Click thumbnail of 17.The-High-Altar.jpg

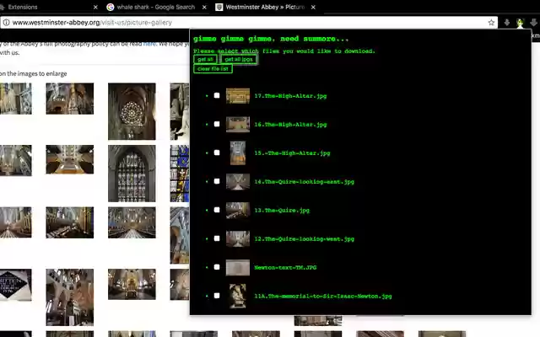[238, 96]
